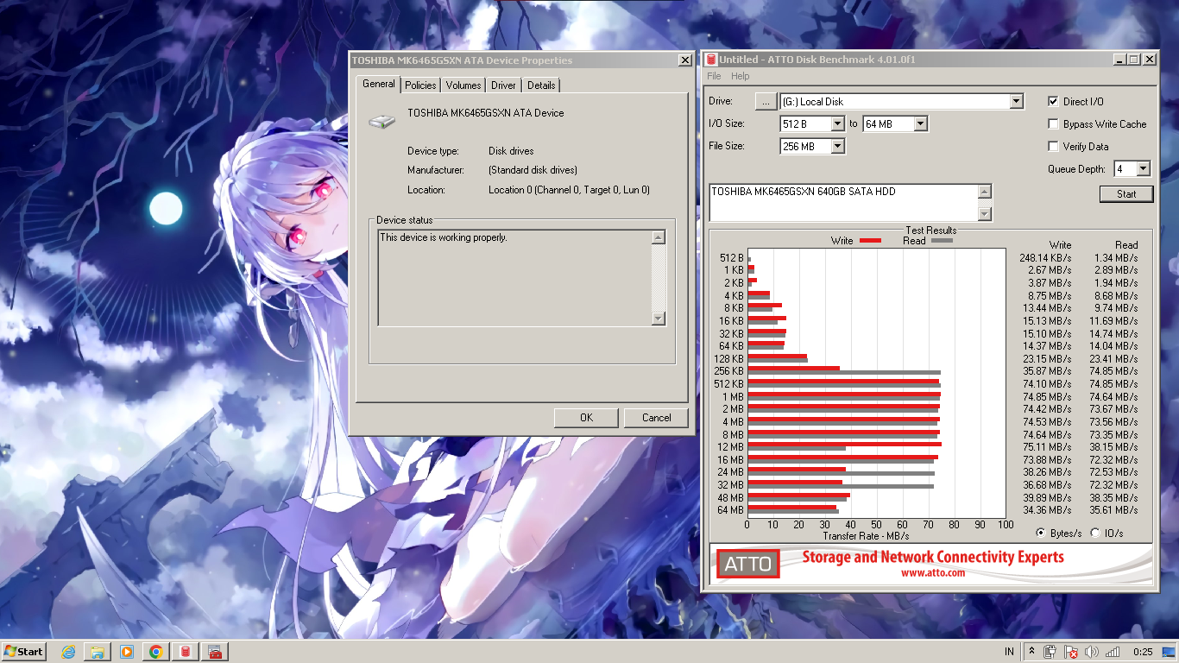
Task: Click the 75.11 MB/s write value
Action: point(1047,447)
